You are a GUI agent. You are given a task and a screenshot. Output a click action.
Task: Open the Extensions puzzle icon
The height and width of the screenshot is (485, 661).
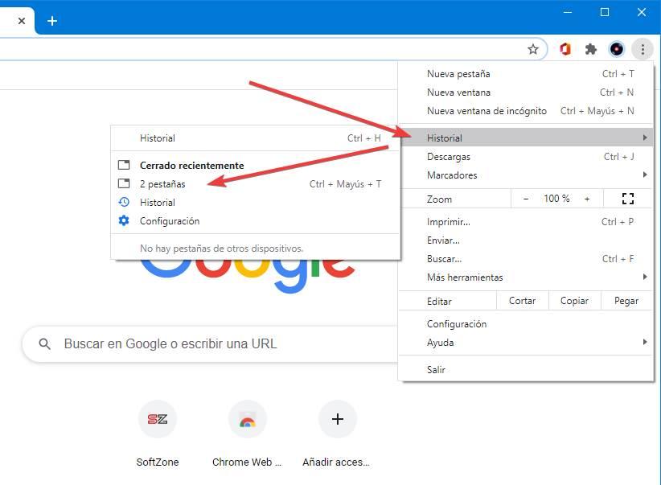point(591,49)
